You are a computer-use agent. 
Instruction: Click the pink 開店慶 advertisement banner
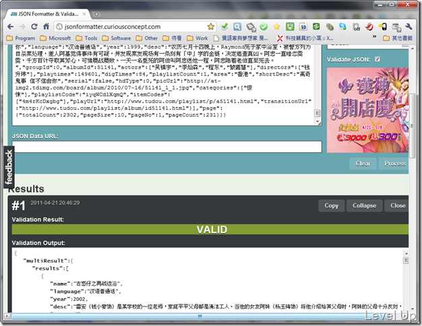click(367, 110)
